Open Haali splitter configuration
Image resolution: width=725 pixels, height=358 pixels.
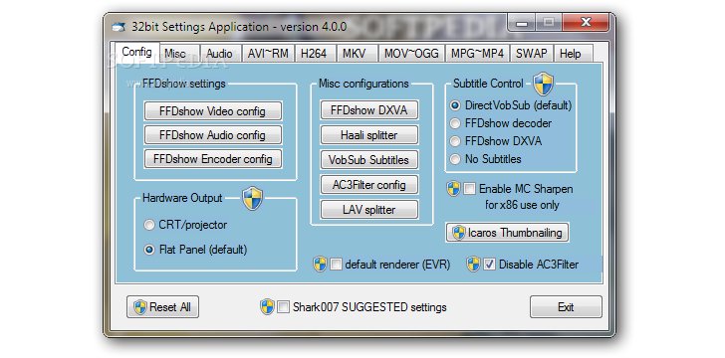(x=368, y=135)
